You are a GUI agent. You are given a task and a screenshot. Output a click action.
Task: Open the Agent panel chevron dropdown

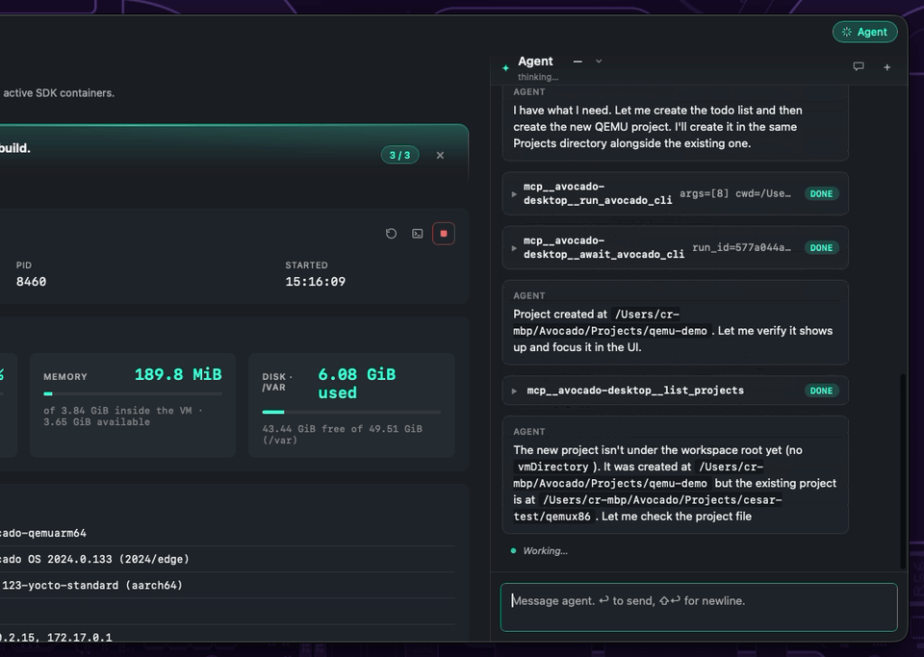pos(599,62)
